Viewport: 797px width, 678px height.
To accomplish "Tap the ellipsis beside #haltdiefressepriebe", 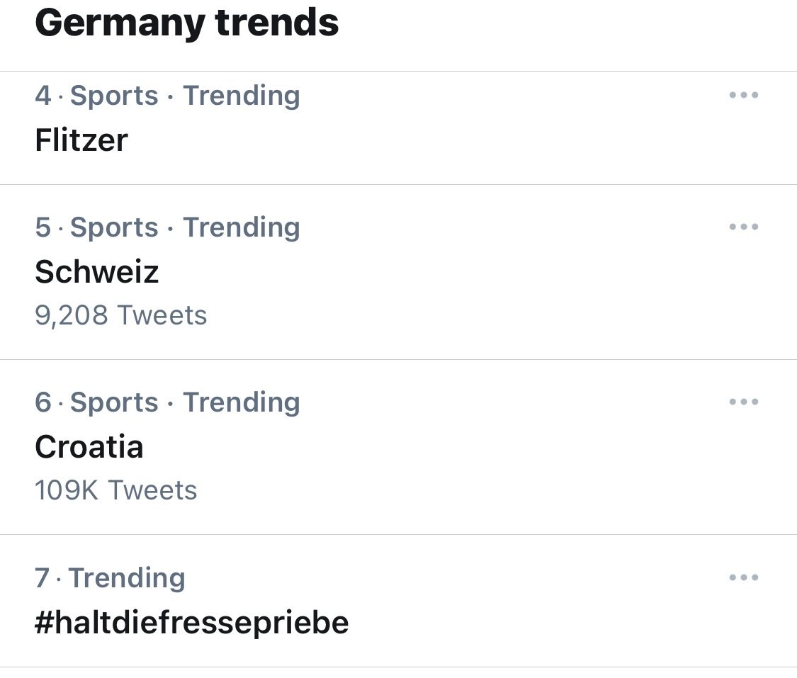I will (x=743, y=578).
